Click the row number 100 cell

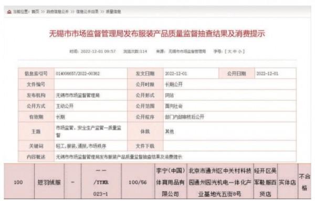click(19, 182)
